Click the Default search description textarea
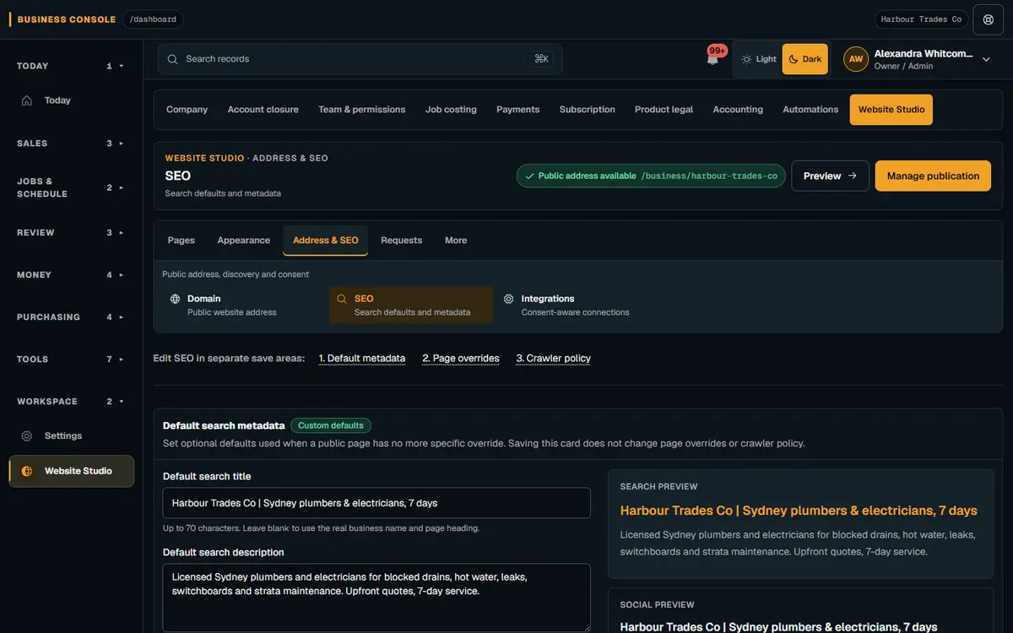The height and width of the screenshot is (633, 1013). pos(376,598)
